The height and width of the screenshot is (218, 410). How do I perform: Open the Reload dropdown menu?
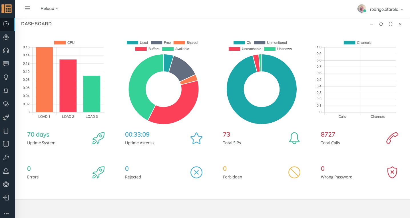pyautogui.click(x=49, y=9)
